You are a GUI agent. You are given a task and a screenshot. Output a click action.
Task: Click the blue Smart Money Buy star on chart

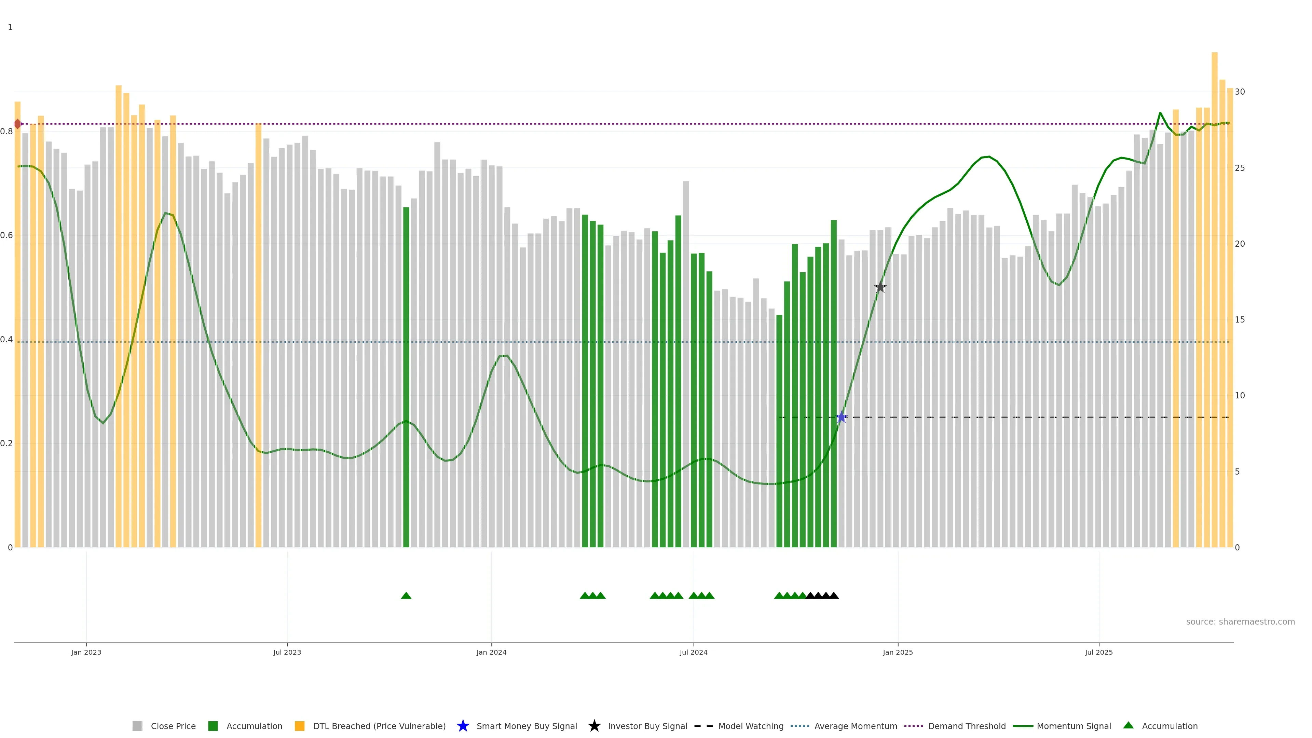point(842,417)
